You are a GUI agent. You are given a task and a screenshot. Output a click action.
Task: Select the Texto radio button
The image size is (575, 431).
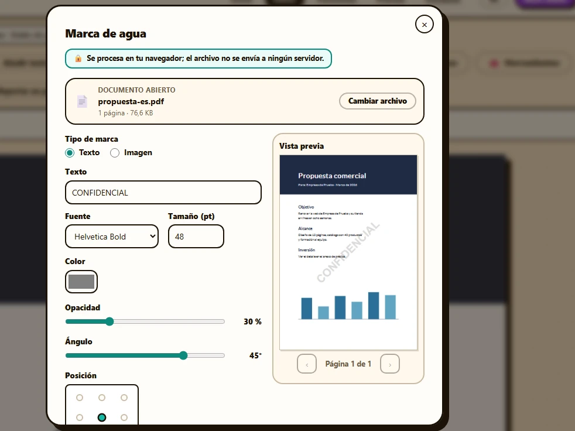[70, 153]
